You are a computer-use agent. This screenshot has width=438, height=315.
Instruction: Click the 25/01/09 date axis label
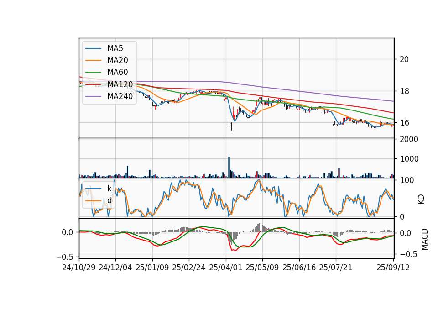[152, 268]
